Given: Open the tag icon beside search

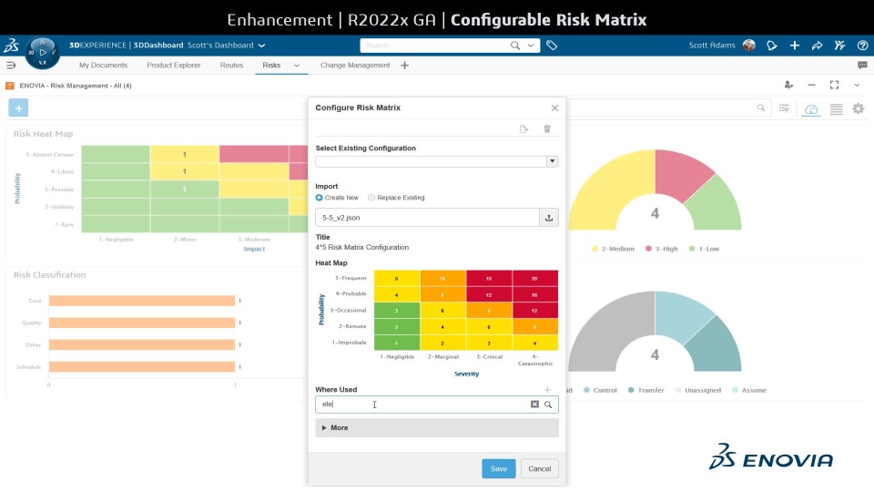Looking at the screenshot, I should (x=552, y=46).
